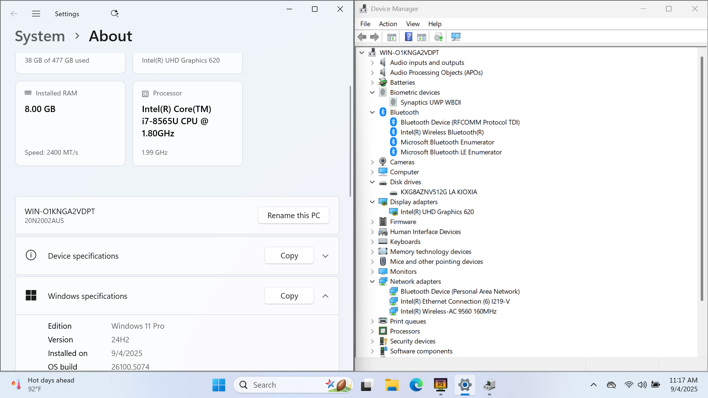Click the Properties pane toolbar icon

(421, 37)
